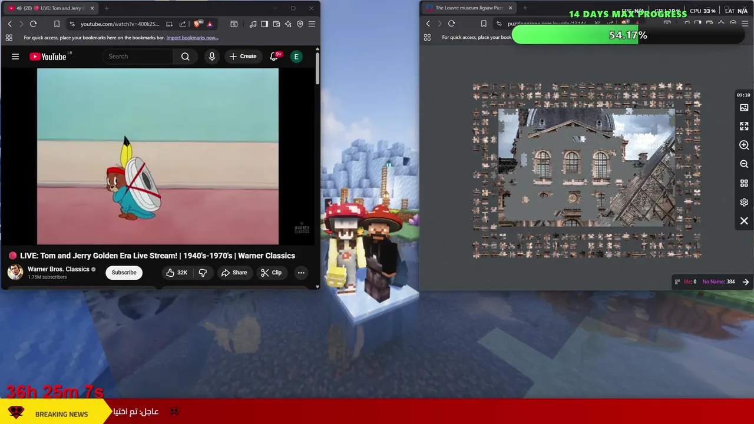Reload the YouTube page

33,24
